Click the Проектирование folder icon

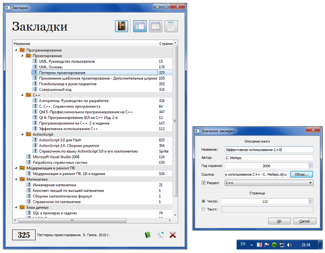pyautogui.click(x=28, y=56)
